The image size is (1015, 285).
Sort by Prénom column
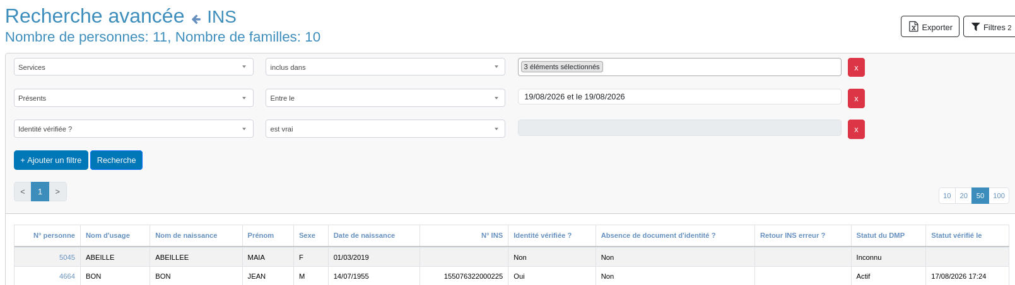point(261,235)
